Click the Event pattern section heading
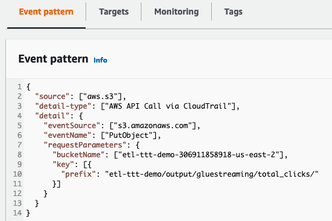This screenshot has width=332, height=221. 53,59
